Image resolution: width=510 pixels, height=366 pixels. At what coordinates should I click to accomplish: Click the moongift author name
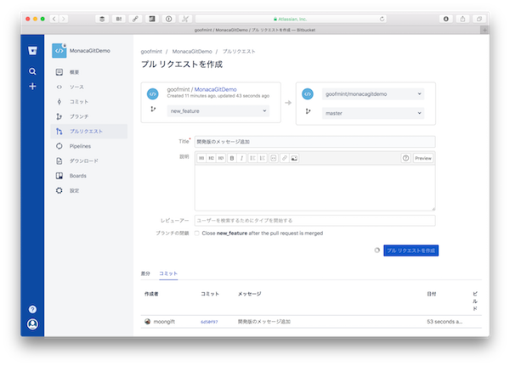(x=164, y=322)
